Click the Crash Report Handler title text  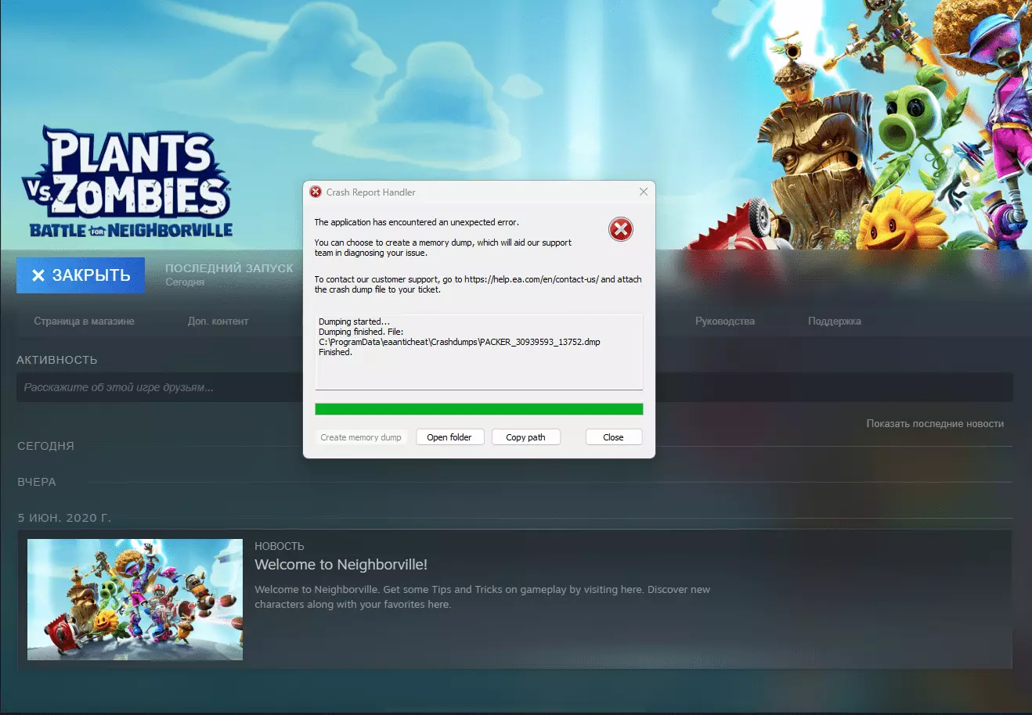pyautogui.click(x=371, y=192)
